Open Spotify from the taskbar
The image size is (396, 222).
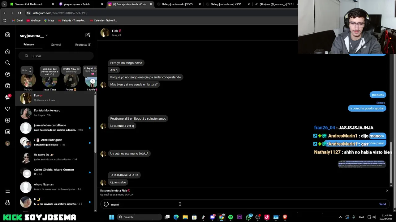230,217
